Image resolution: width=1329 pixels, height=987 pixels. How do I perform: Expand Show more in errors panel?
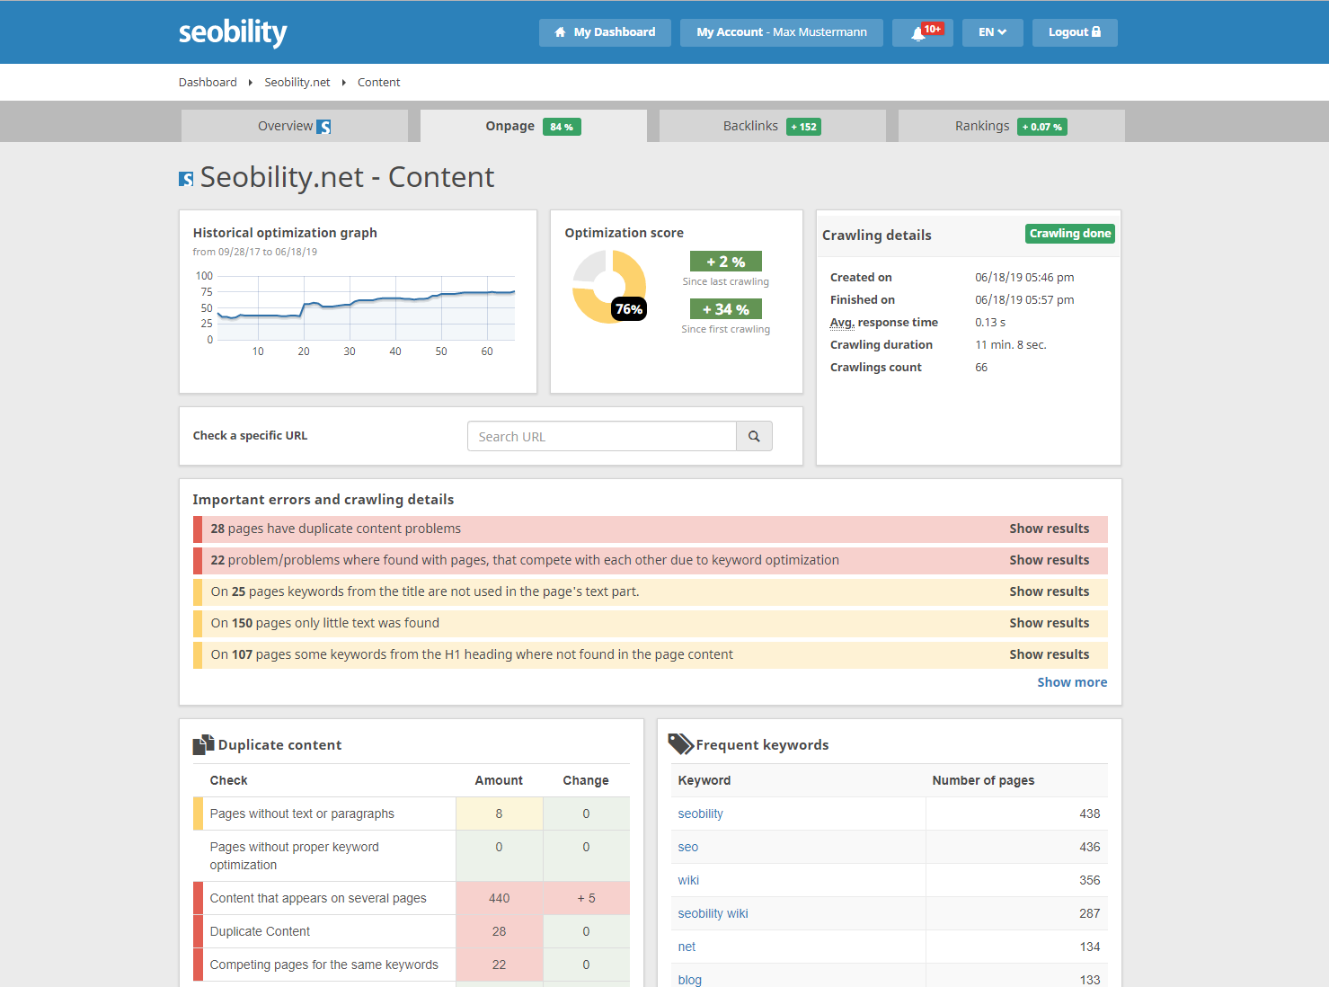(x=1071, y=681)
